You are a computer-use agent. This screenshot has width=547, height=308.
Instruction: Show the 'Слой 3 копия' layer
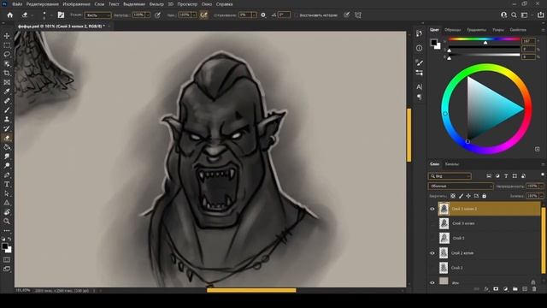pyautogui.click(x=432, y=223)
